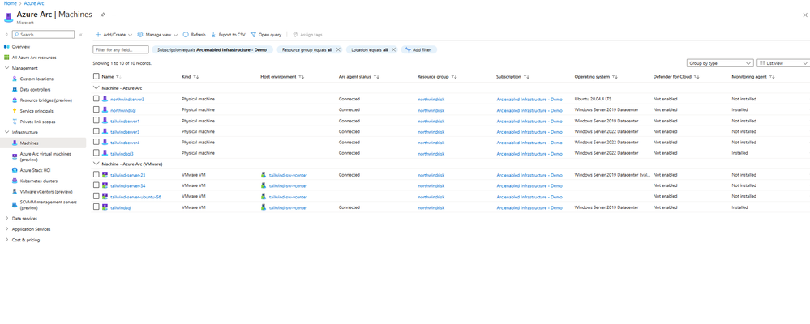Check the select-all header checkbox

[96, 76]
